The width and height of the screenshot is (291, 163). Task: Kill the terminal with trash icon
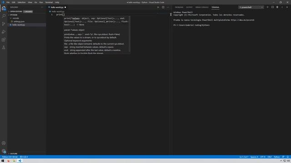[x=277, y=7]
